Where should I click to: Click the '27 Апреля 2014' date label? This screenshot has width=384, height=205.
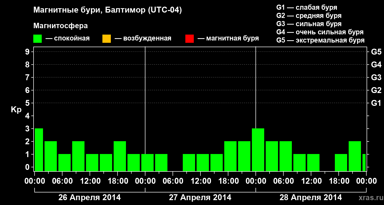coord(200,198)
